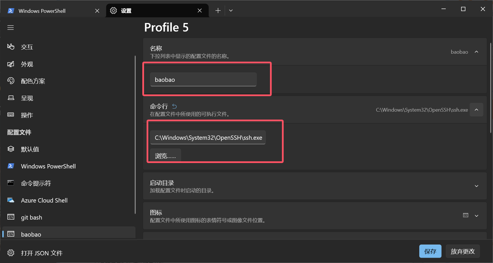Open the 呈现 rendering settings page
Screen dimensions: 493x263
coord(27,98)
